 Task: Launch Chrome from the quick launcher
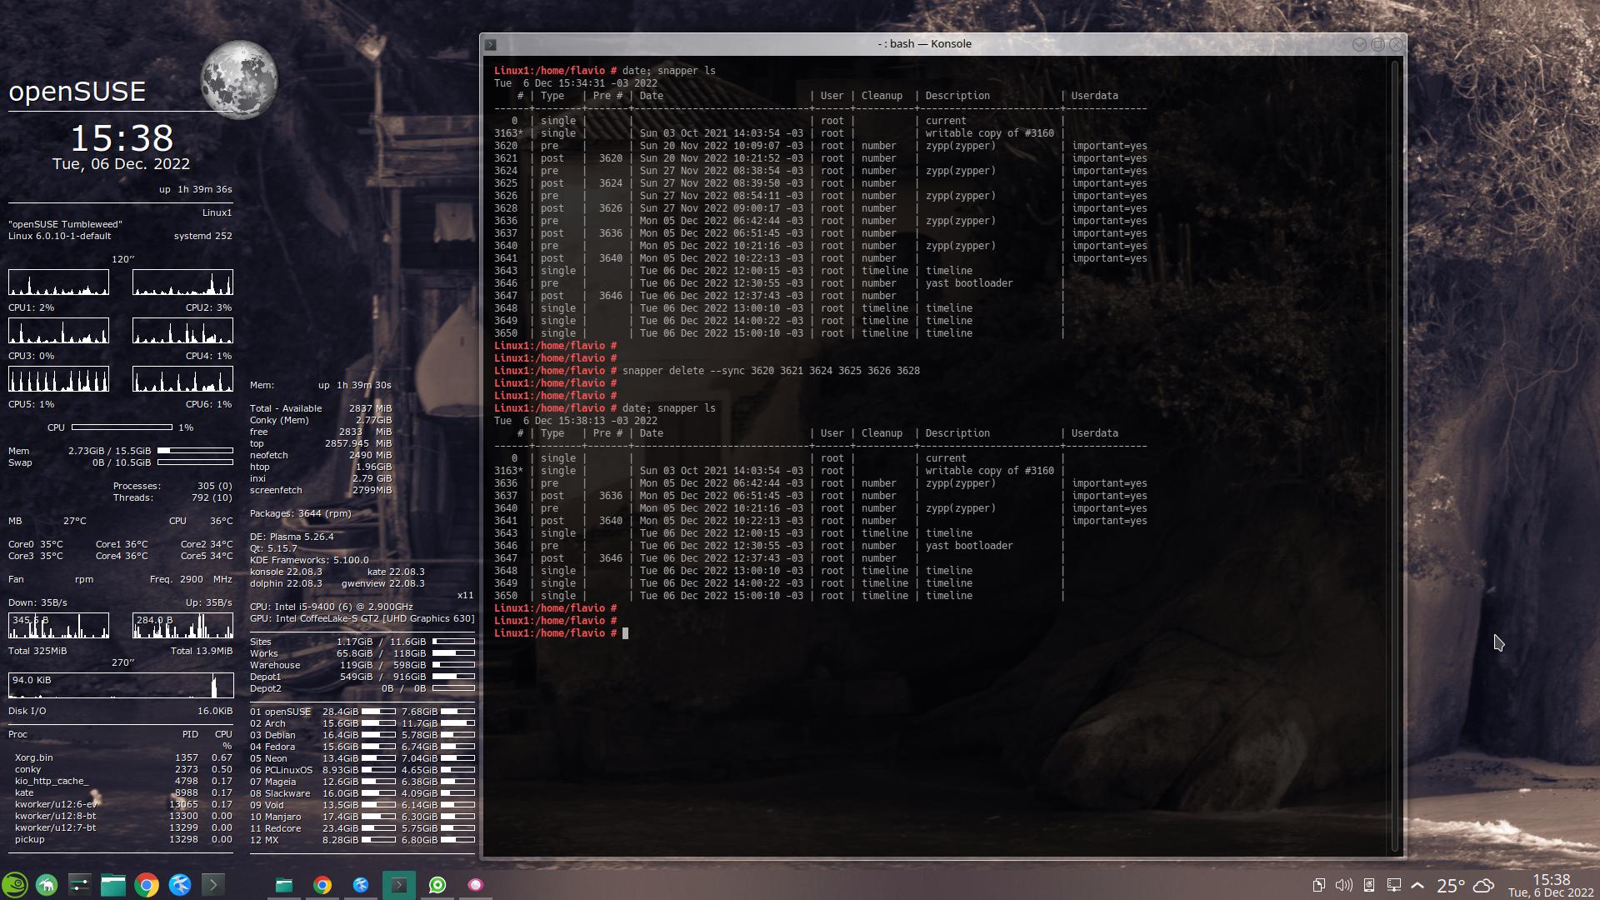point(146,885)
